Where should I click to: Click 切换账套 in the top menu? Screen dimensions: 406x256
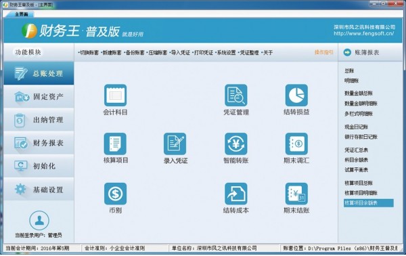point(89,53)
